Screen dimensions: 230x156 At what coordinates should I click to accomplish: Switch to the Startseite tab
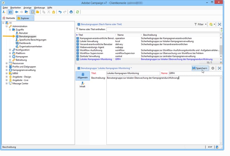(x=9, y=18)
